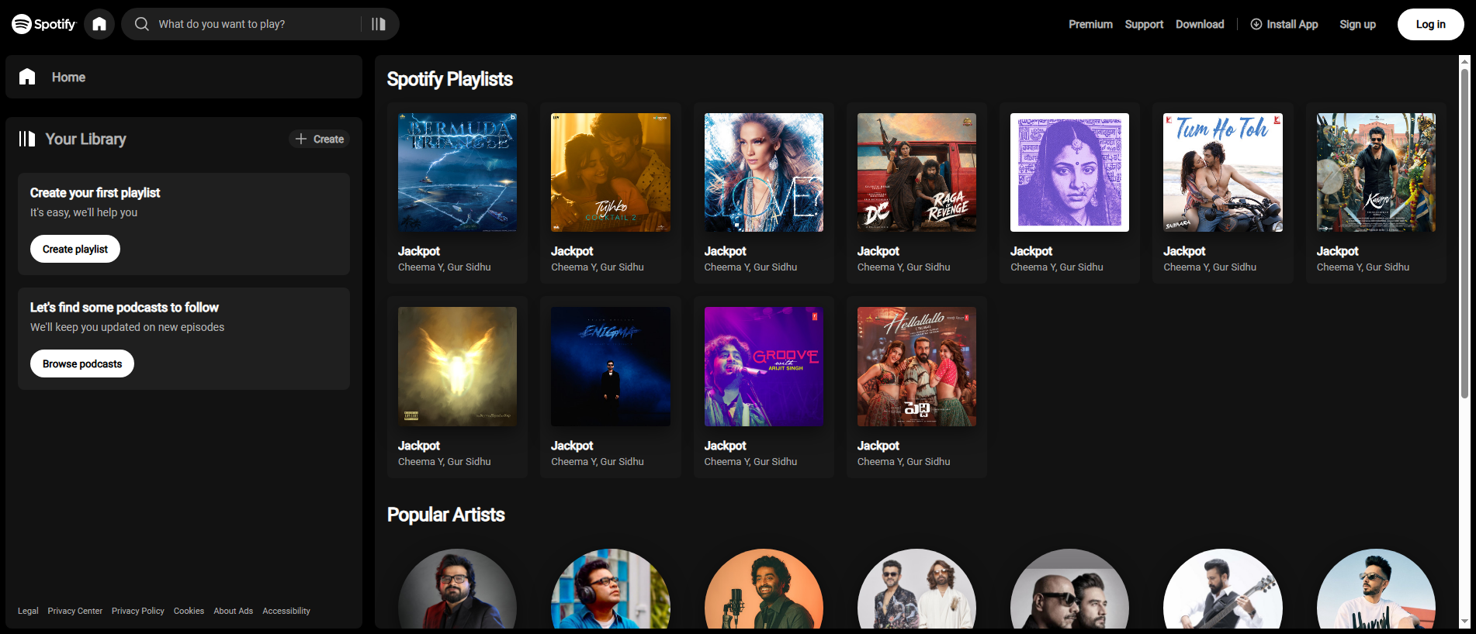Click the Spotify logo
The height and width of the screenshot is (634, 1476).
(43, 24)
